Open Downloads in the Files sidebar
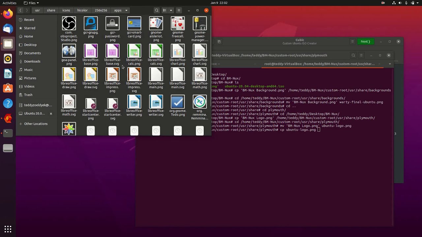 point(36,61)
